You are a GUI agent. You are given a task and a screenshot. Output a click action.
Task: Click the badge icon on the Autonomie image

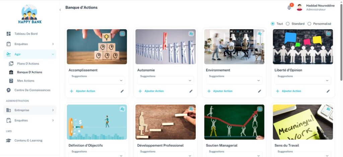click(191, 34)
